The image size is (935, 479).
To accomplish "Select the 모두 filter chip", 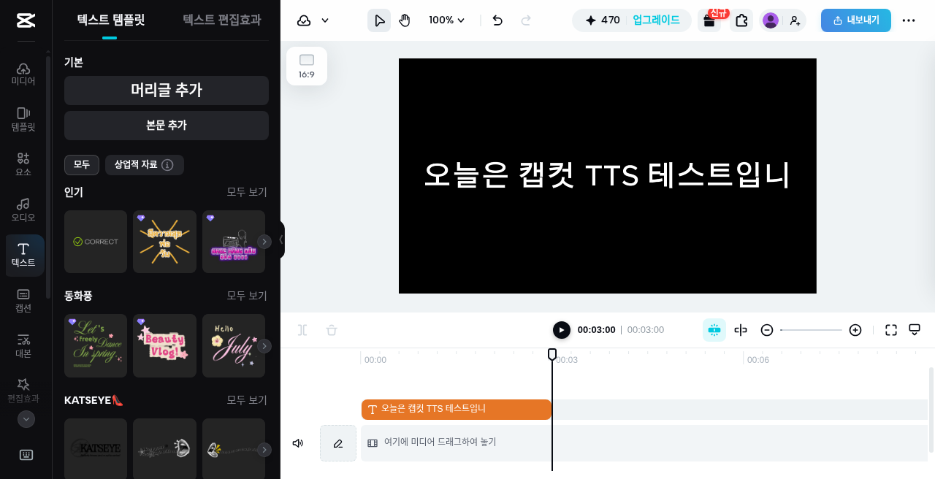I will (x=82, y=165).
